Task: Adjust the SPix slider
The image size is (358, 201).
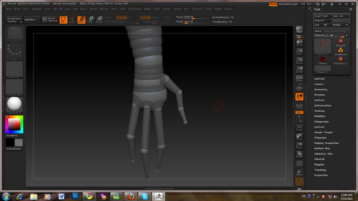Action: 299,36
